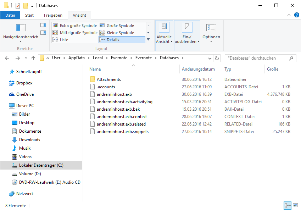Select the .accounts file

(x=106, y=87)
